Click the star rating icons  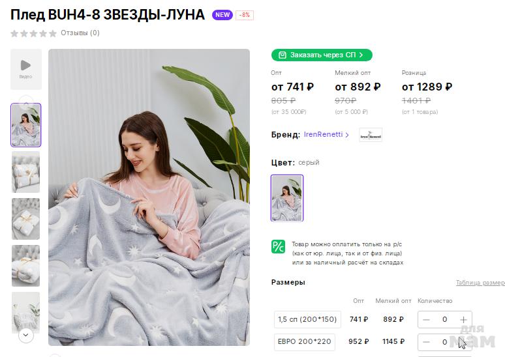[33, 33]
